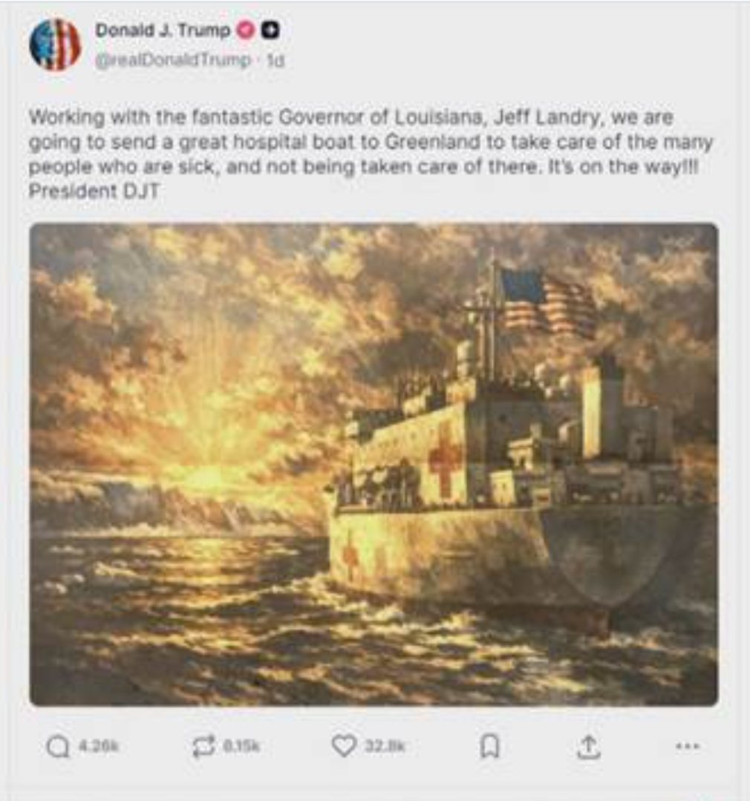Repost using the circular arrows icon
The height and width of the screenshot is (801, 750).
(x=203, y=747)
